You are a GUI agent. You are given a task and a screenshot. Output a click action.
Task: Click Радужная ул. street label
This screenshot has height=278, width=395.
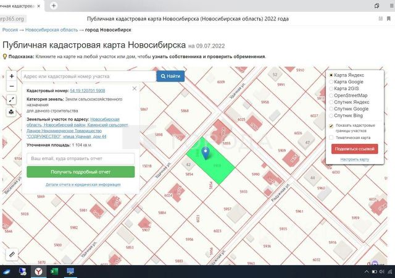click(x=280, y=192)
